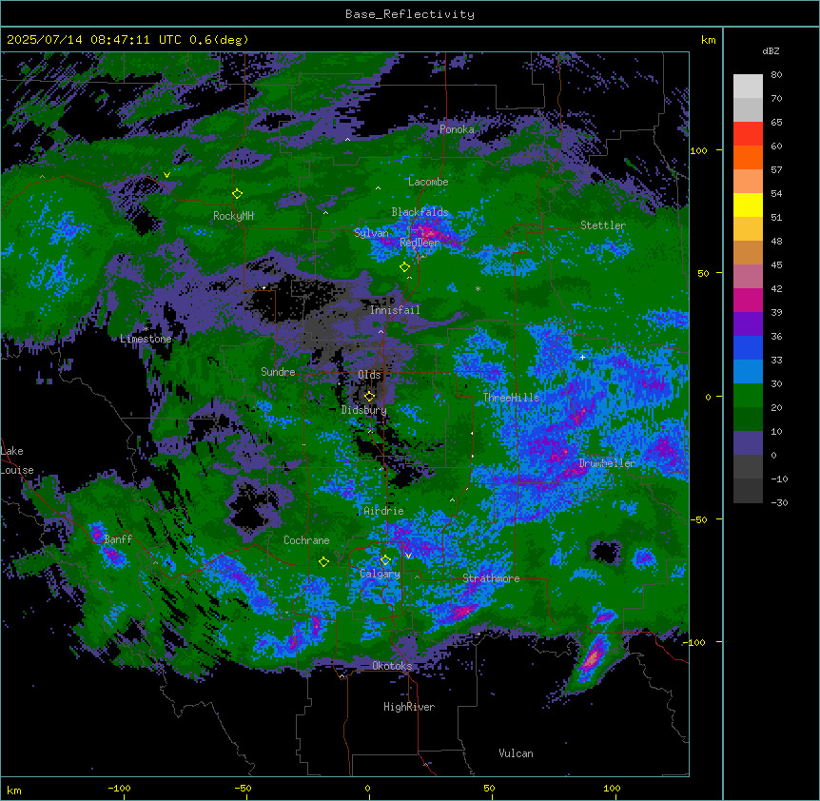Select the yellow station marker right of Cochrane
820x801 pixels.
(323, 562)
